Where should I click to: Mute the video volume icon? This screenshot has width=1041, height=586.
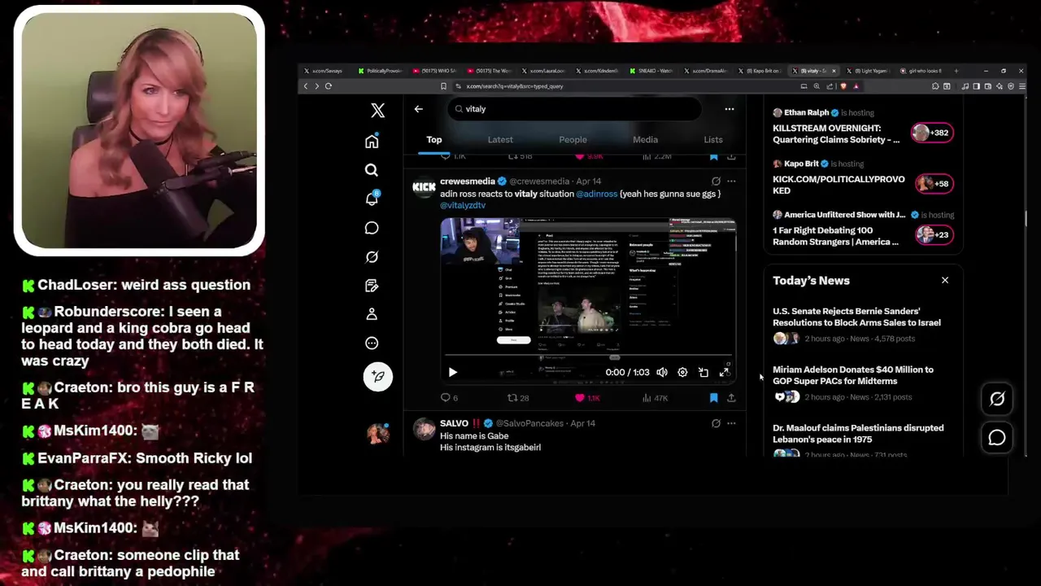coord(662,373)
